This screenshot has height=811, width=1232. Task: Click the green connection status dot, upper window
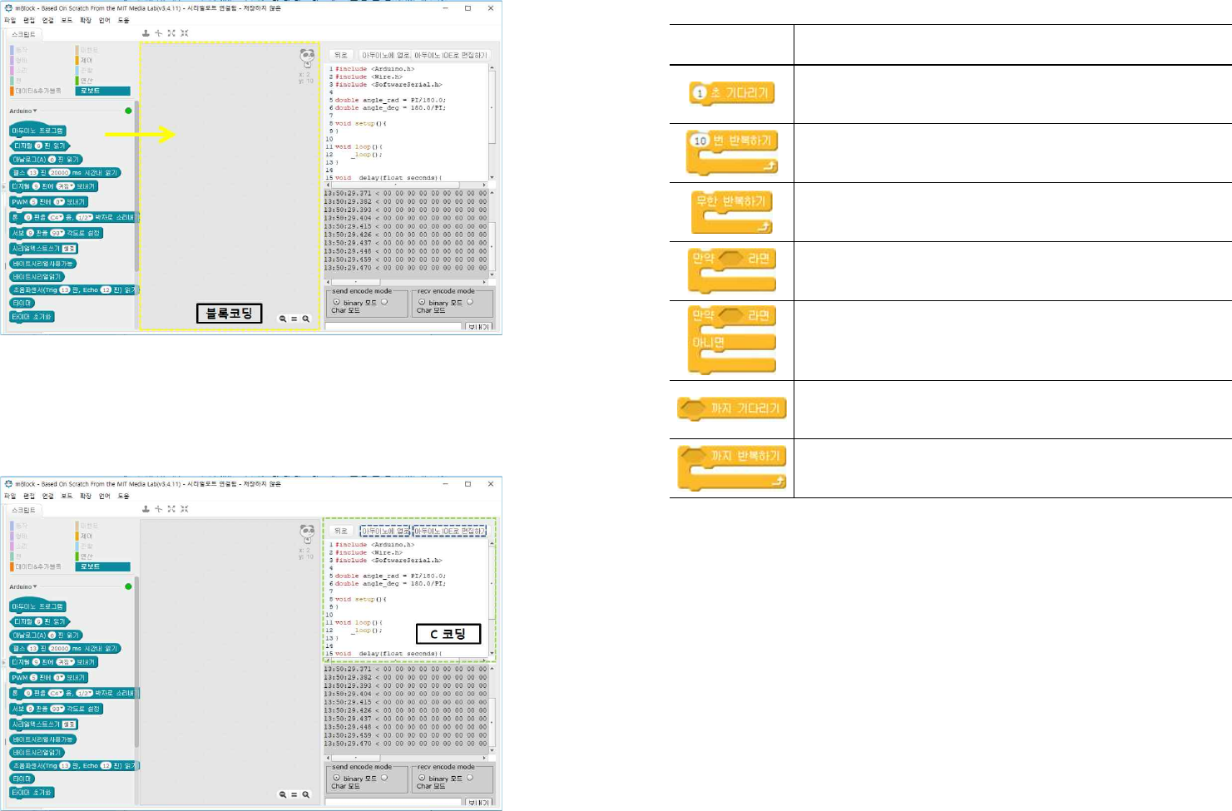pyautogui.click(x=128, y=111)
